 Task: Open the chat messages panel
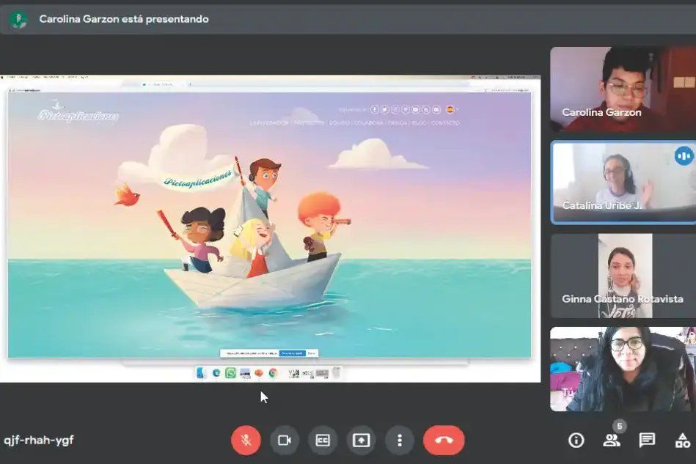click(x=647, y=440)
